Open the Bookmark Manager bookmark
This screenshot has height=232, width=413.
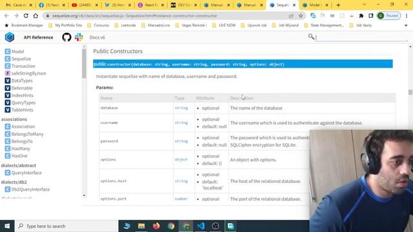(24, 25)
